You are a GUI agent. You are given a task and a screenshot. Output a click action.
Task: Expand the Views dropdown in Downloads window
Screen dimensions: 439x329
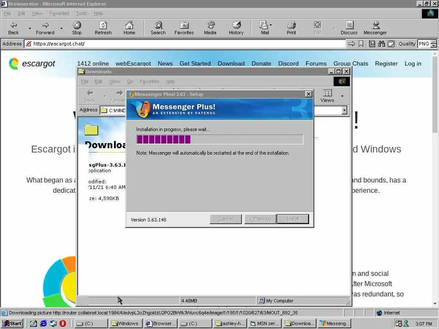point(342,96)
